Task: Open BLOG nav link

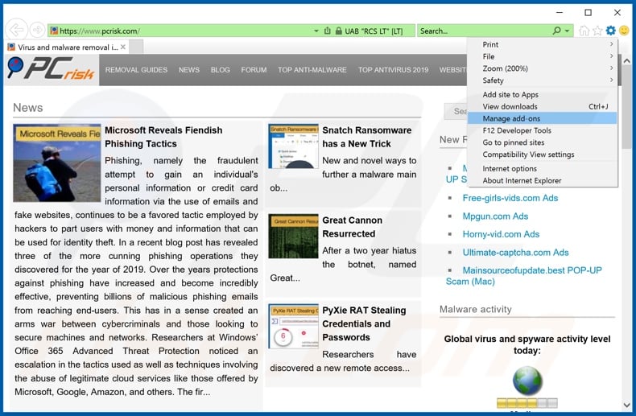Action: tap(221, 70)
